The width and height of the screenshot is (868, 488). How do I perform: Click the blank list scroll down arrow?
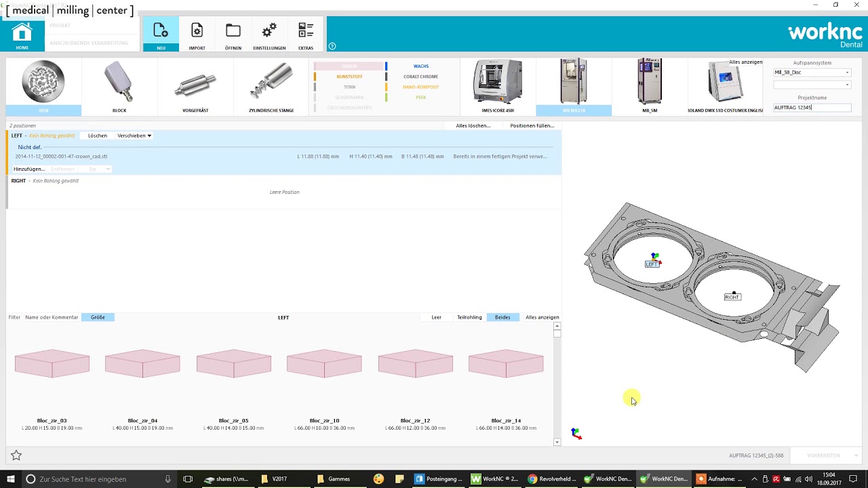point(557,442)
